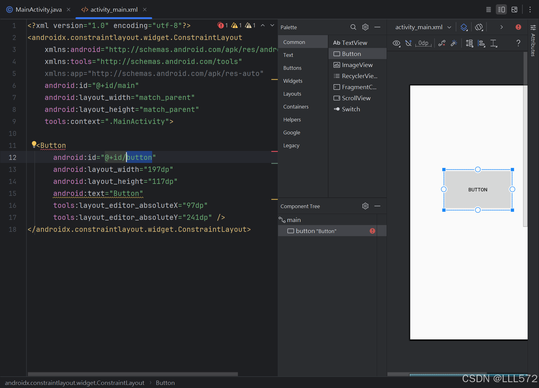The image size is (539, 388).
Task: Click the right constraint handle of BUTTON
Action: [512, 189]
